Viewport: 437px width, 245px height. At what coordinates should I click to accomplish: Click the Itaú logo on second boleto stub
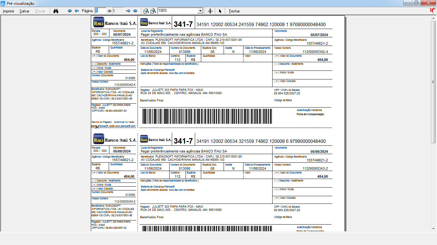pos(99,139)
